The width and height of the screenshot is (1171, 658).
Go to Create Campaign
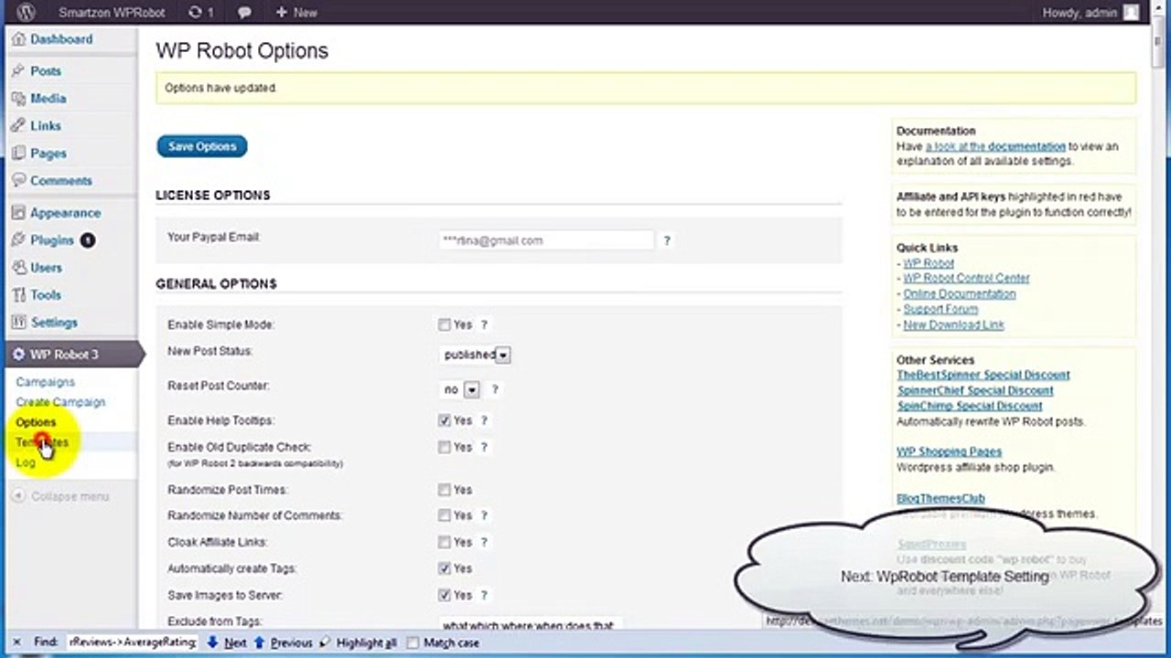pos(60,402)
